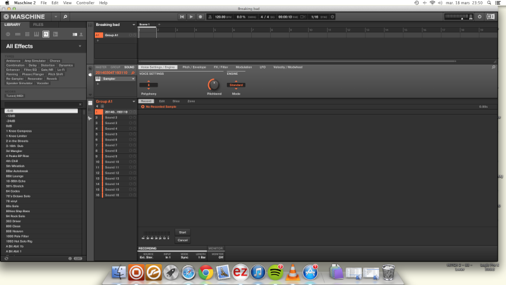
Task: Clear the browser search field with X
Action: click(x=80, y=104)
